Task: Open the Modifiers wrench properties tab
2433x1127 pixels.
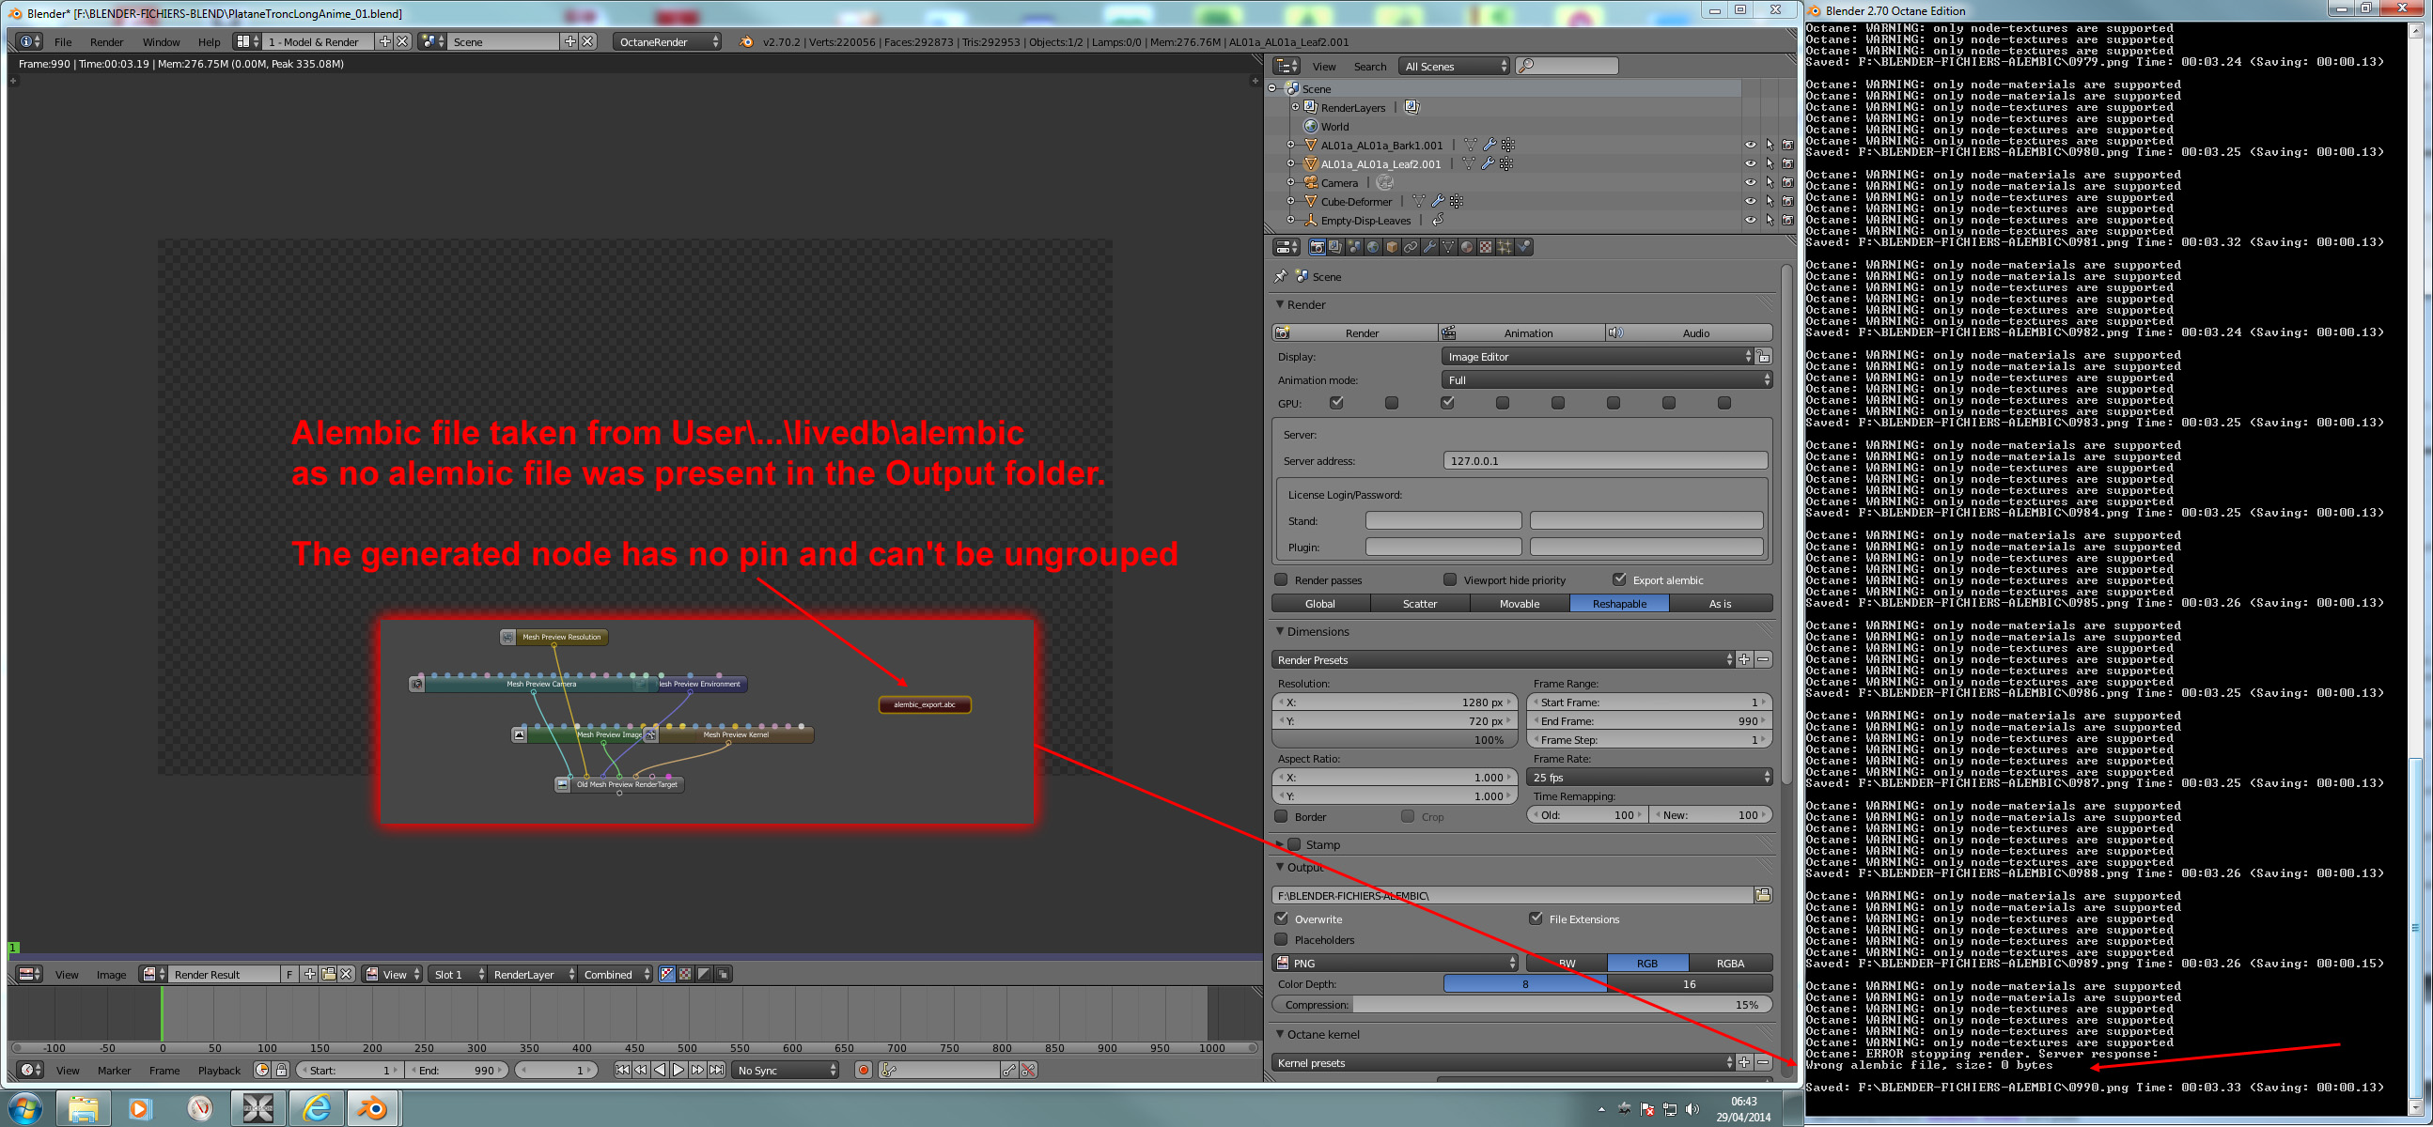Action: [x=1429, y=247]
